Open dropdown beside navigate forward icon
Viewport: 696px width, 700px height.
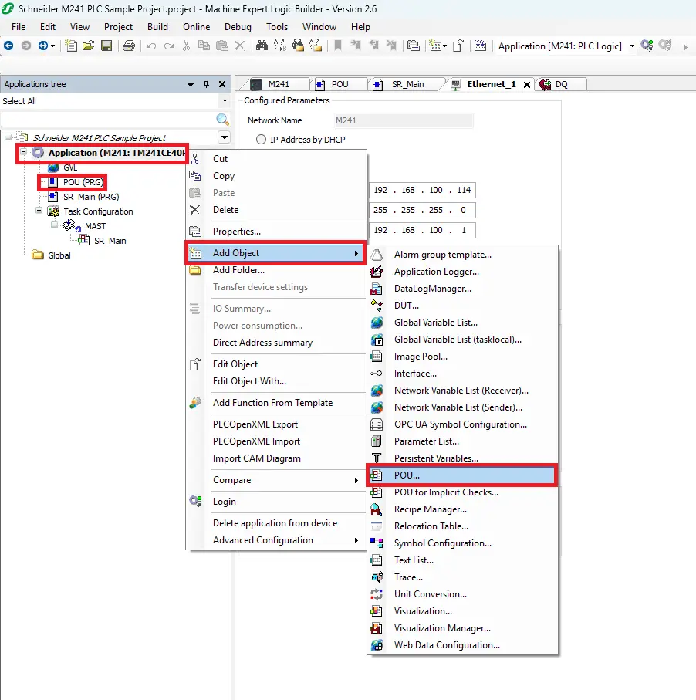(x=52, y=46)
